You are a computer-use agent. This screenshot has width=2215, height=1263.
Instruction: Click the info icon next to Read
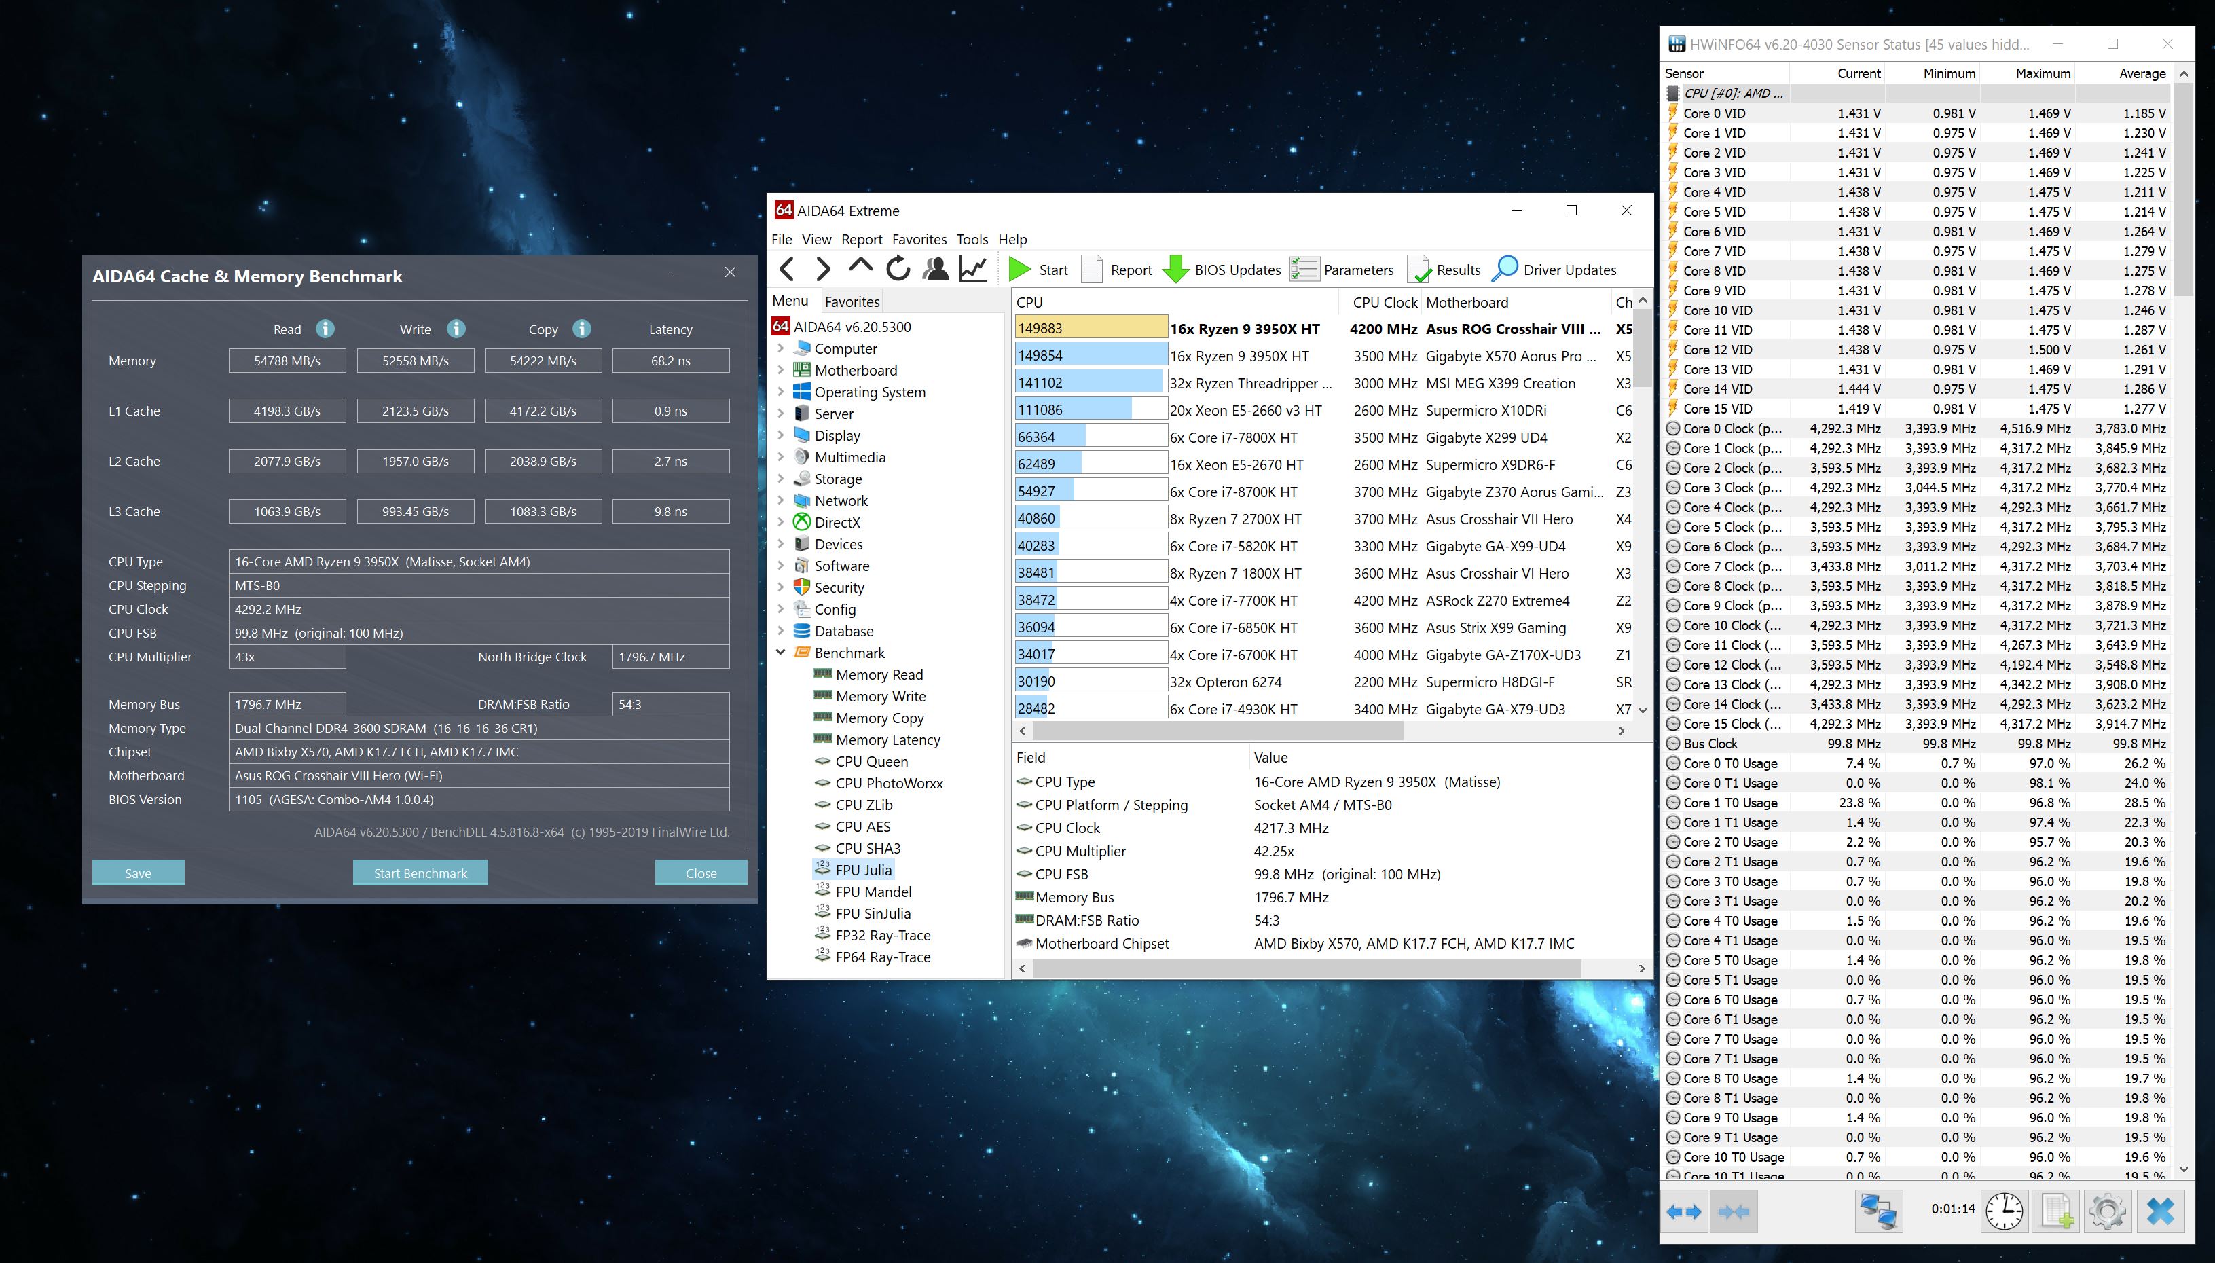click(325, 329)
